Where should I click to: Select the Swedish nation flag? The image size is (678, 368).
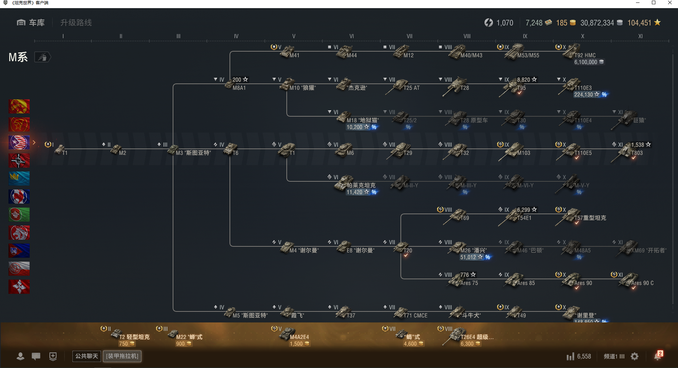tap(19, 179)
